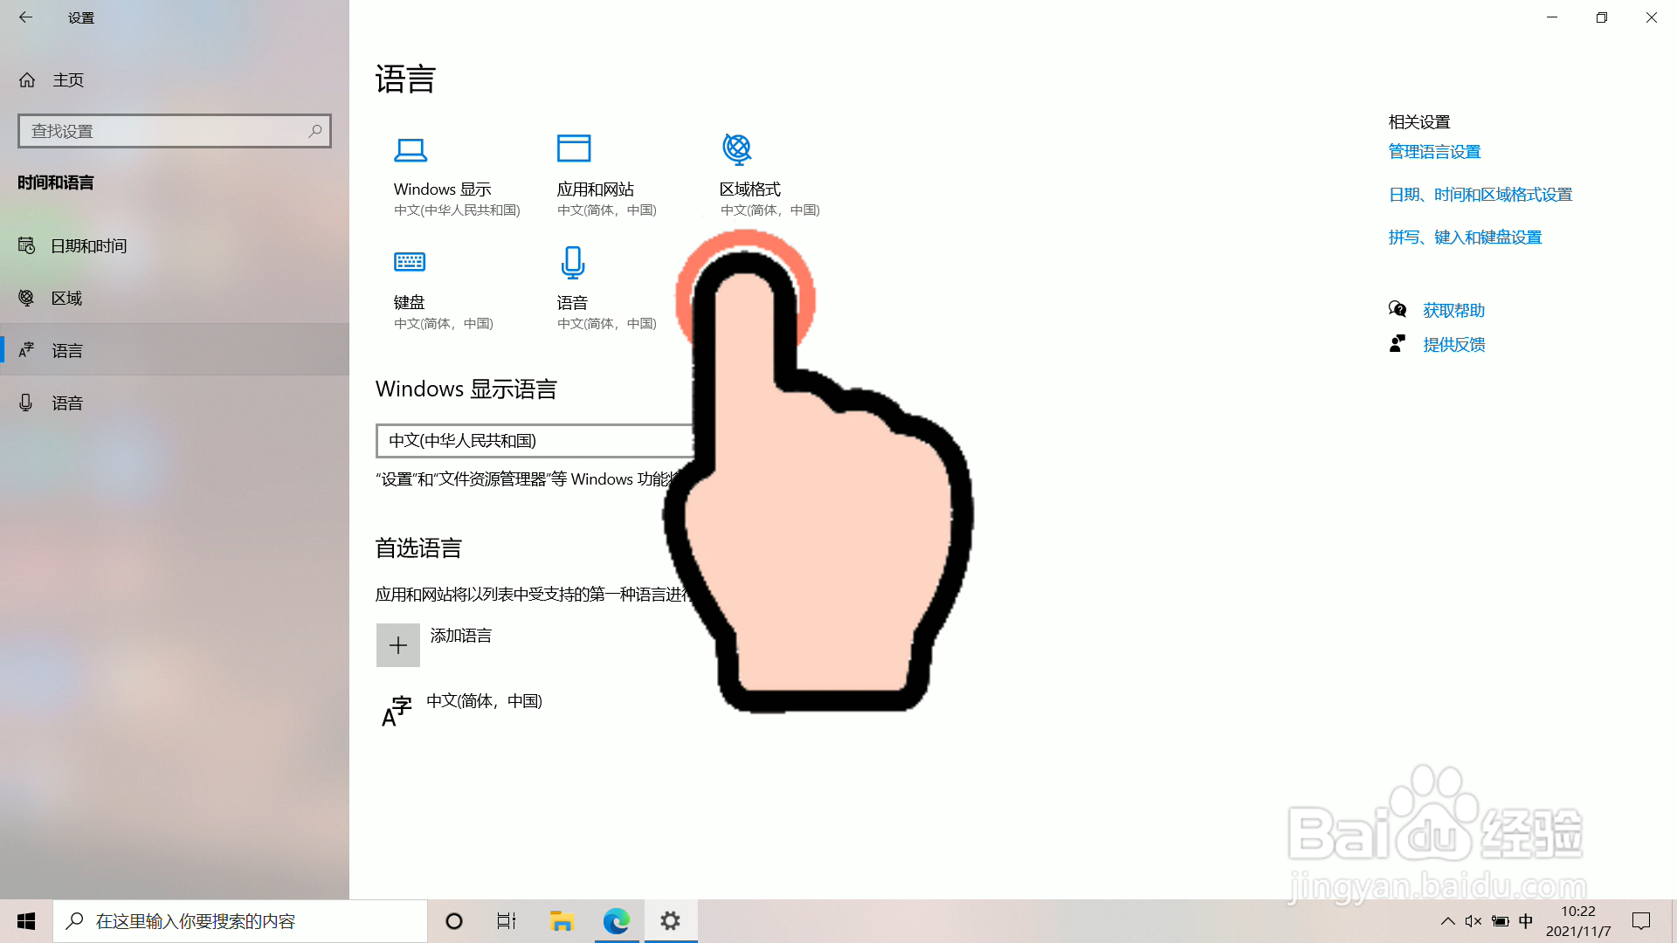
Task: Click the 中 input method indicator
Action: click(1526, 921)
